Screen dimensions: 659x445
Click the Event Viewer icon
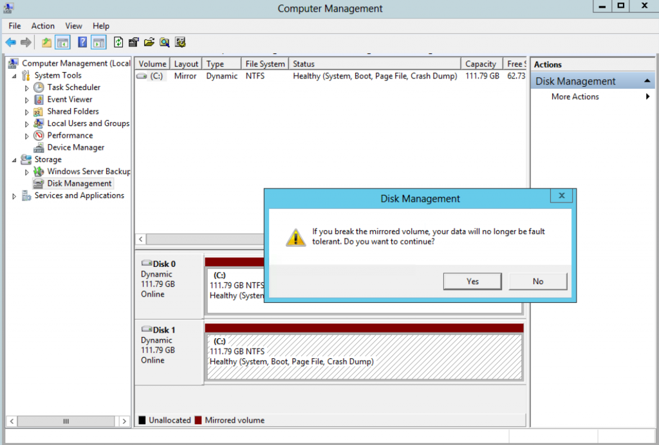(x=39, y=100)
